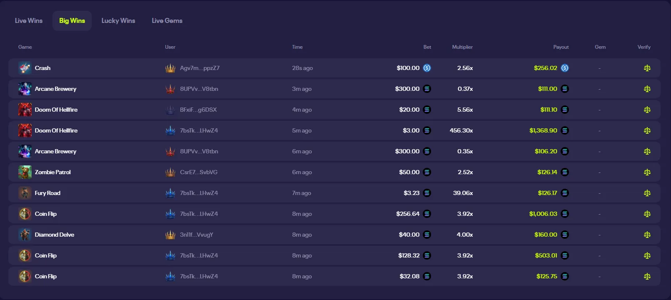671x300 pixels.
Task: Click gold crown icon beside Agv7m...ppzZ7
Action: pos(170,68)
